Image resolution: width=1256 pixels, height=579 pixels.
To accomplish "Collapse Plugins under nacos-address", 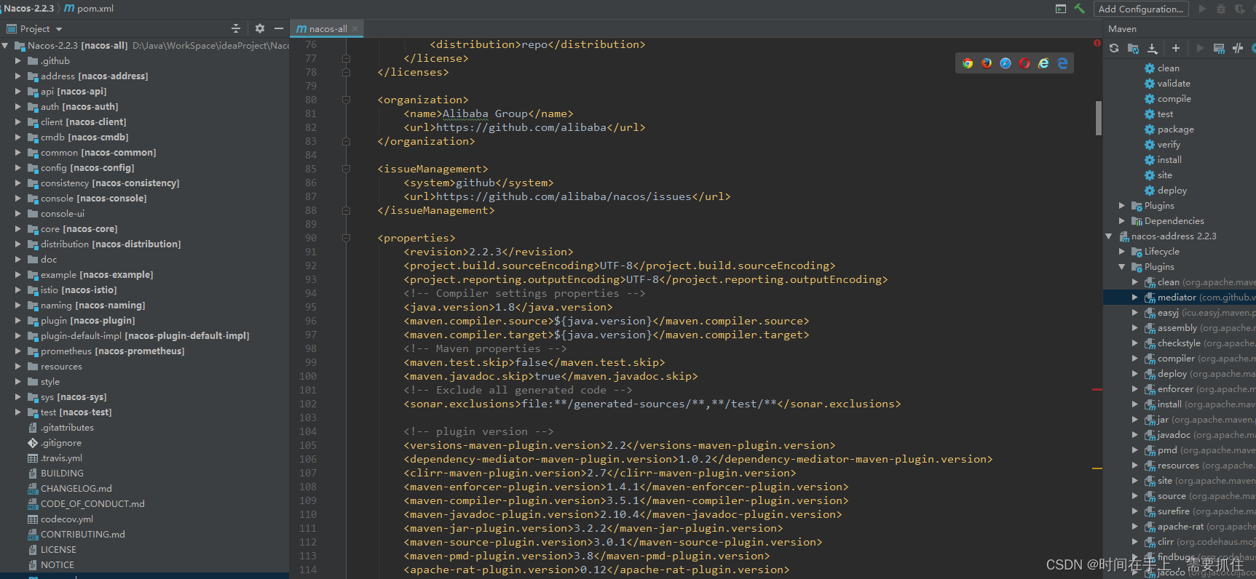I will click(1122, 266).
